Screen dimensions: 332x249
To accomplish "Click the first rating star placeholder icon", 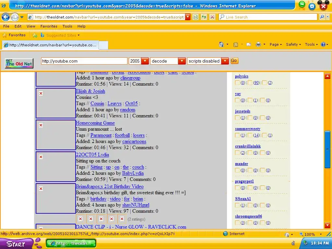I will pos(80,219).
